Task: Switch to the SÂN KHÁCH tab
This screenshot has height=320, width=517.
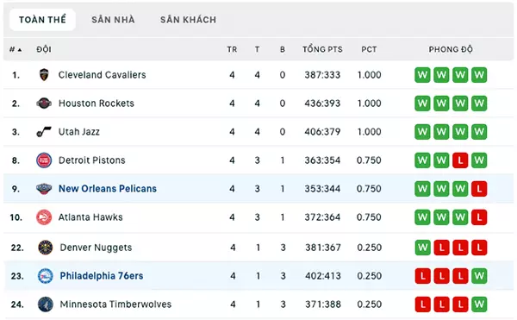Action: pos(188,20)
